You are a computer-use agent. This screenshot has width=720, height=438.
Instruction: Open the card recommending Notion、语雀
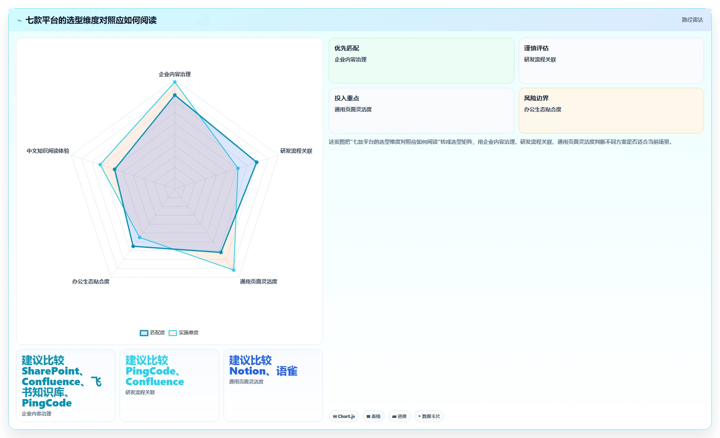[273, 385]
